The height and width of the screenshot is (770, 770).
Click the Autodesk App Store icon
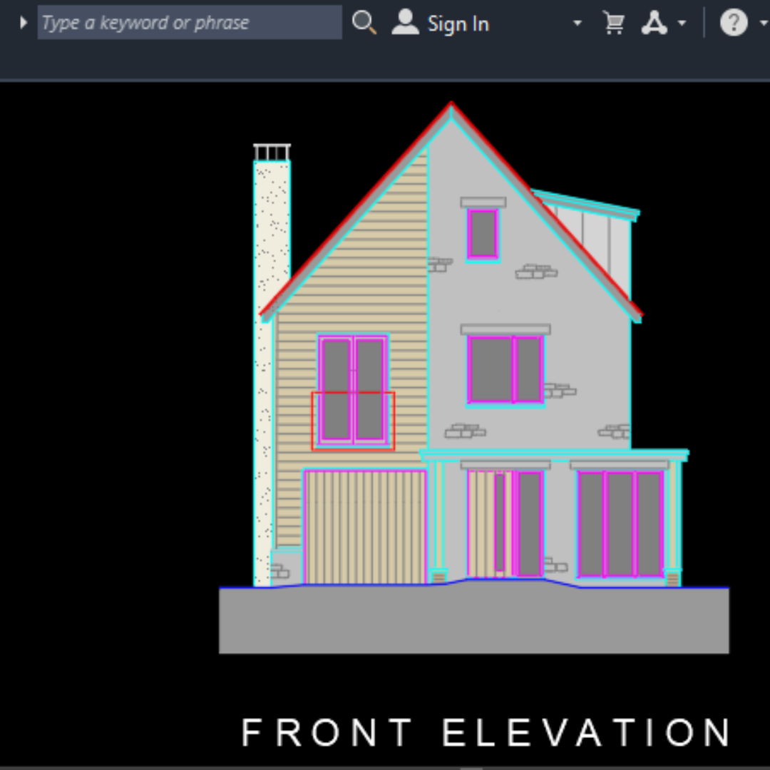point(654,24)
